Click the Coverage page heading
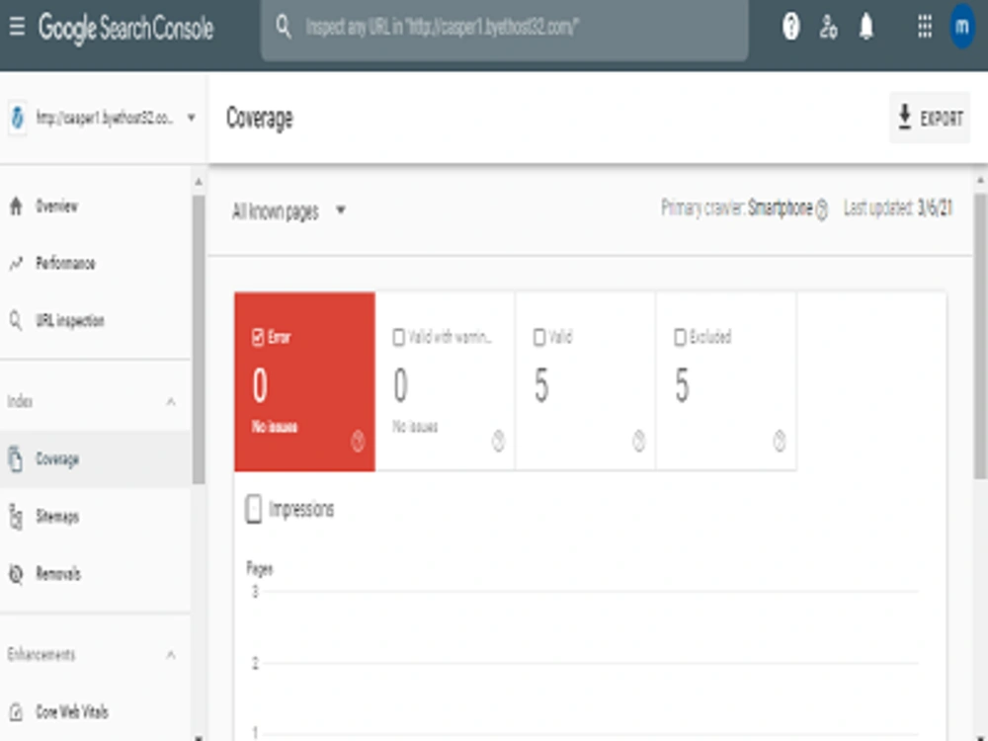The height and width of the screenshot is (741, 988). (260, 118)
